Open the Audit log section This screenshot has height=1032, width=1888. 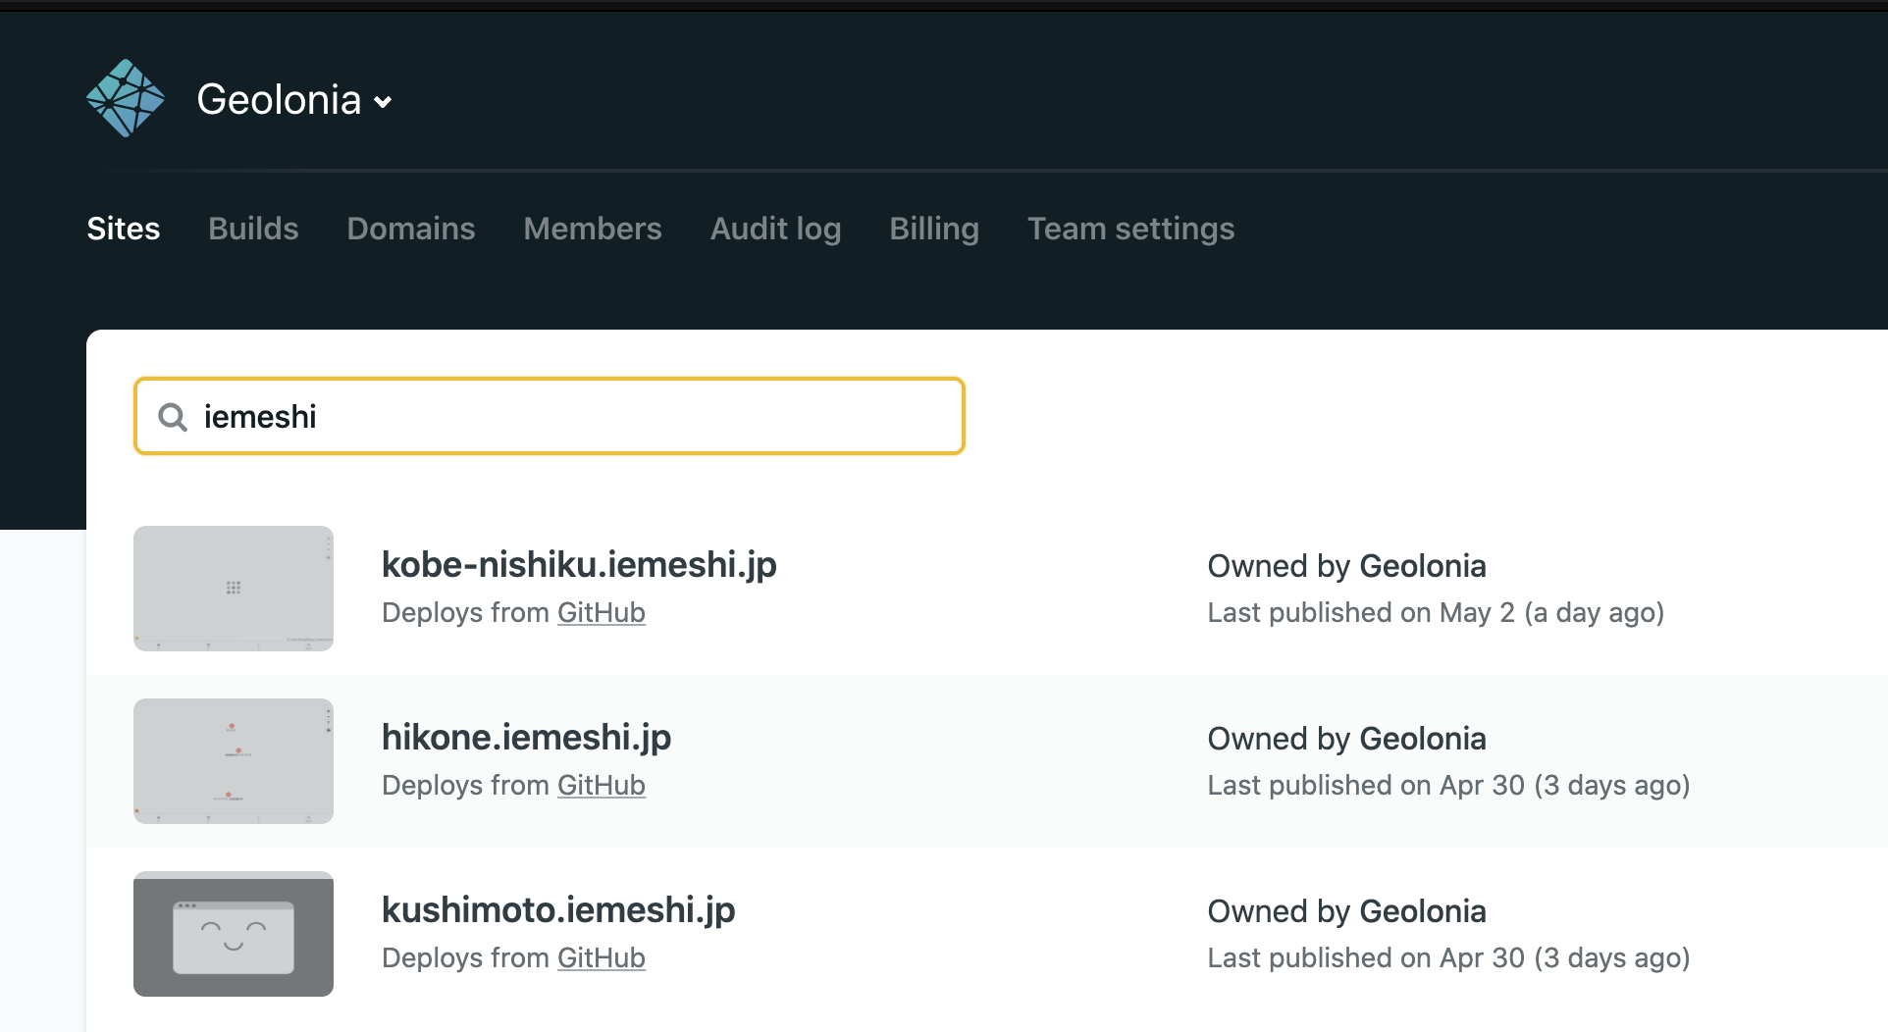(x=775, y=229)
